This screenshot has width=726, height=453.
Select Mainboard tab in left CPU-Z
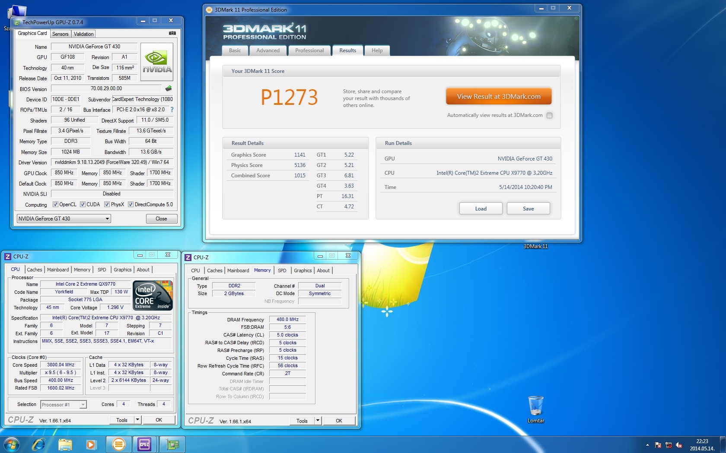(x=58, y=270)
